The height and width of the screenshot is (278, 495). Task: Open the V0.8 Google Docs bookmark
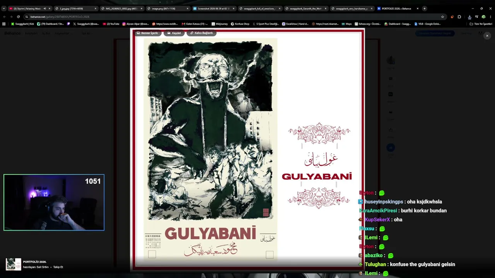[x=427, y=24]
